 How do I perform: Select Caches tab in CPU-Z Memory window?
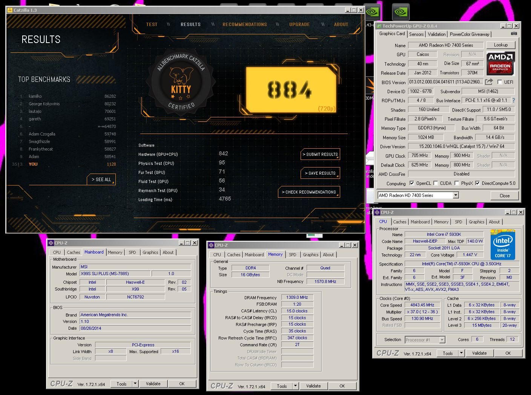point(233,255)
